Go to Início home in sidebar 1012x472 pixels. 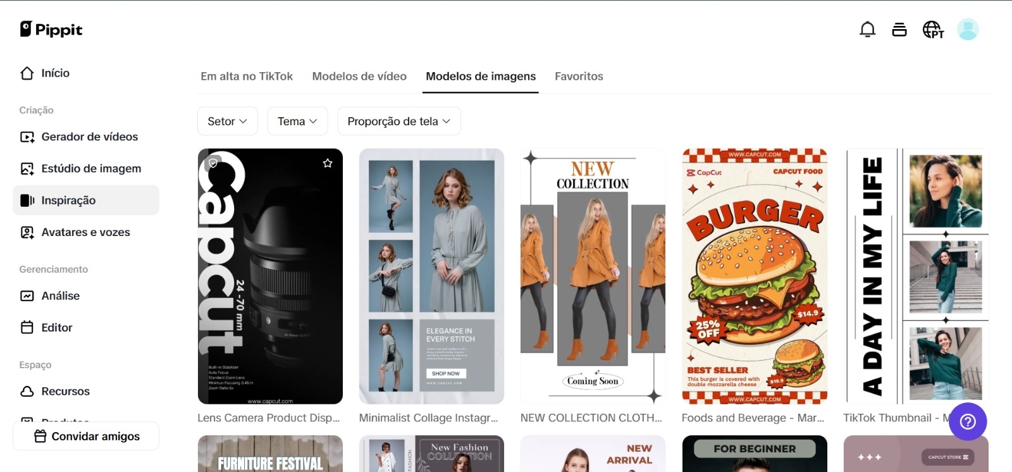(55, 73)
